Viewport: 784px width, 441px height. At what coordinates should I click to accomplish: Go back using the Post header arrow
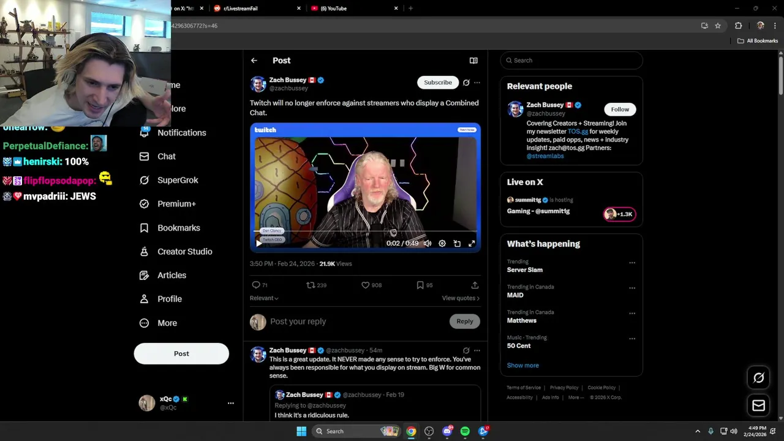(x=254, y=61)
